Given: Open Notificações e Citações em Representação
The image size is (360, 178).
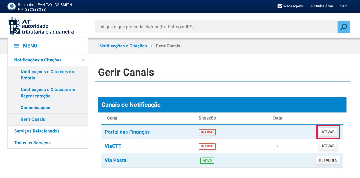Looking at the screenshot, I should [x=48, y=93].
